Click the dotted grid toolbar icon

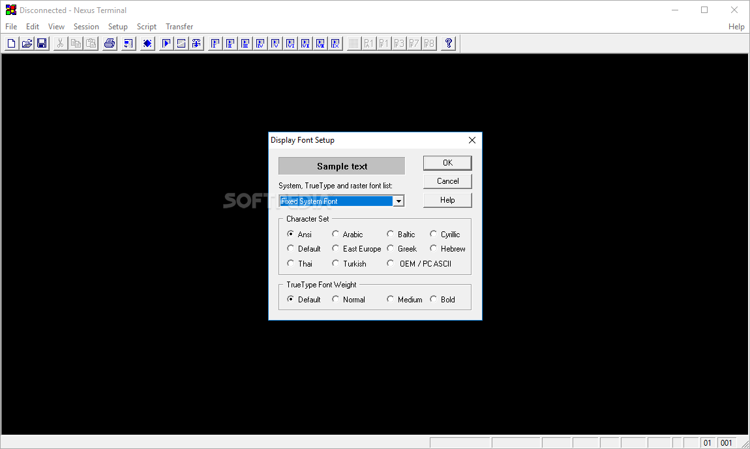pos(353,44)
